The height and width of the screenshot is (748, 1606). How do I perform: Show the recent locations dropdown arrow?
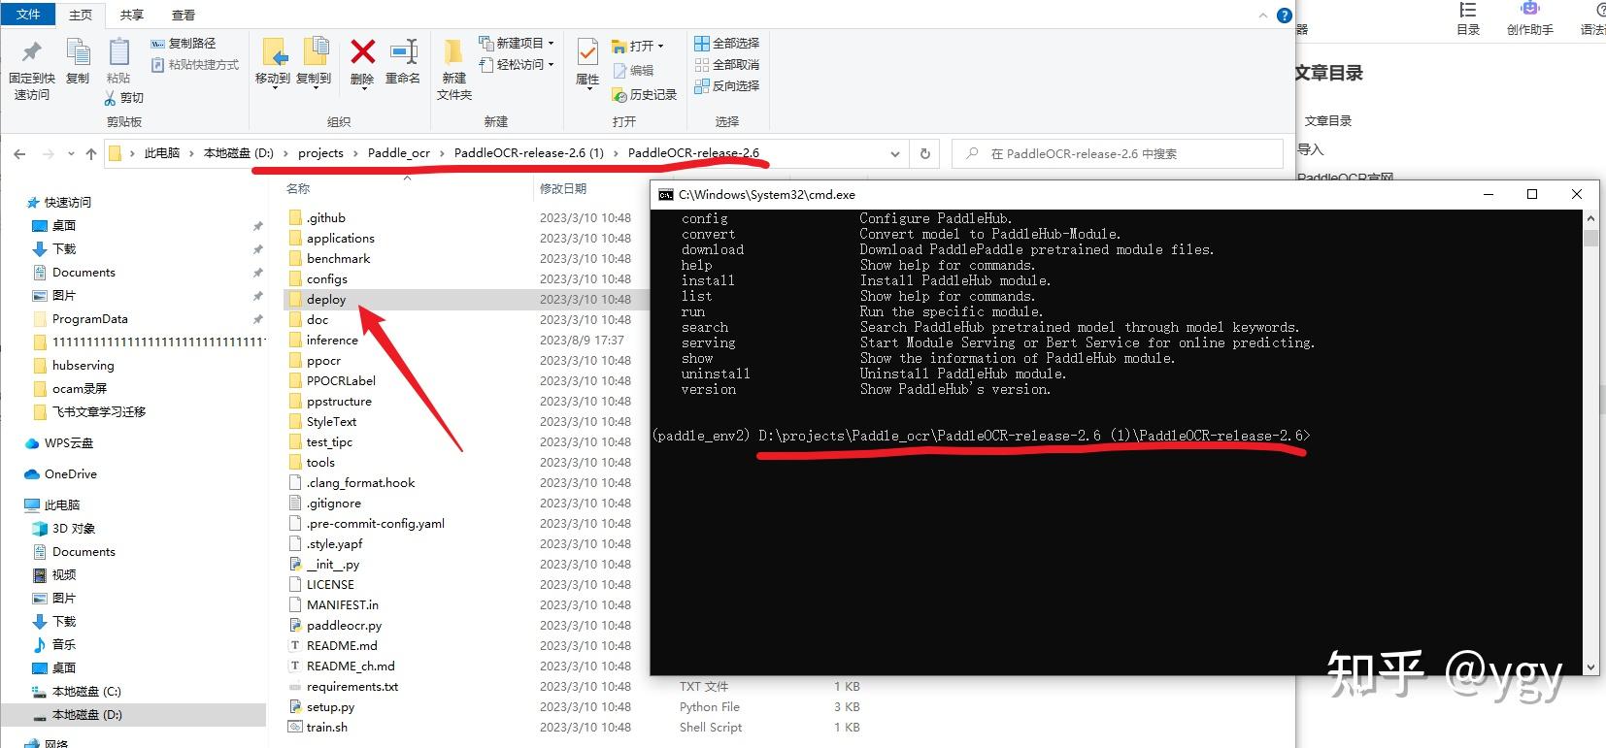(x=71, y=154)
